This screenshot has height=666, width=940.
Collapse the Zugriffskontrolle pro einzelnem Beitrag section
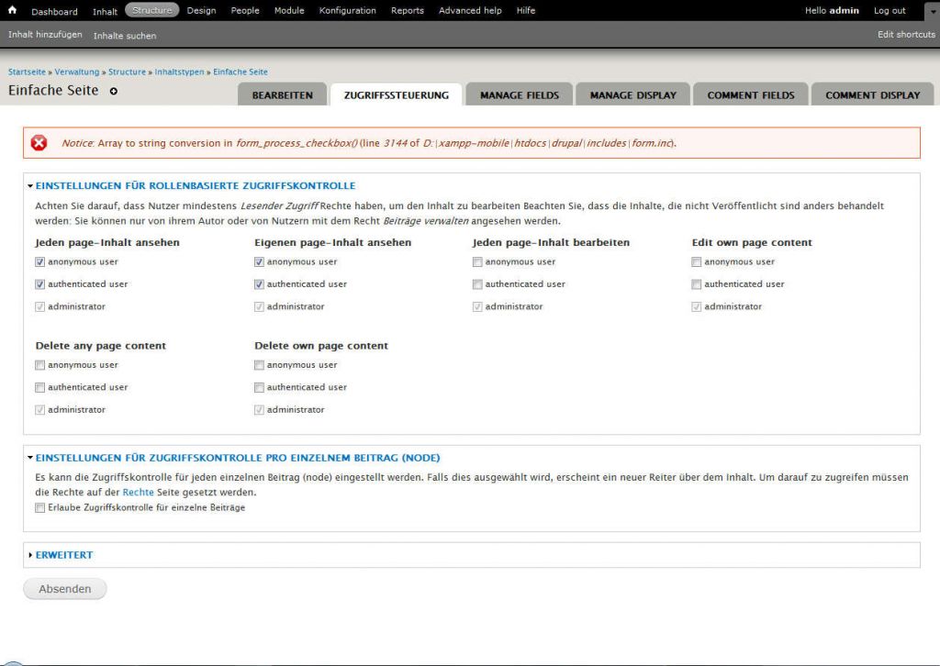click(237, 457)
